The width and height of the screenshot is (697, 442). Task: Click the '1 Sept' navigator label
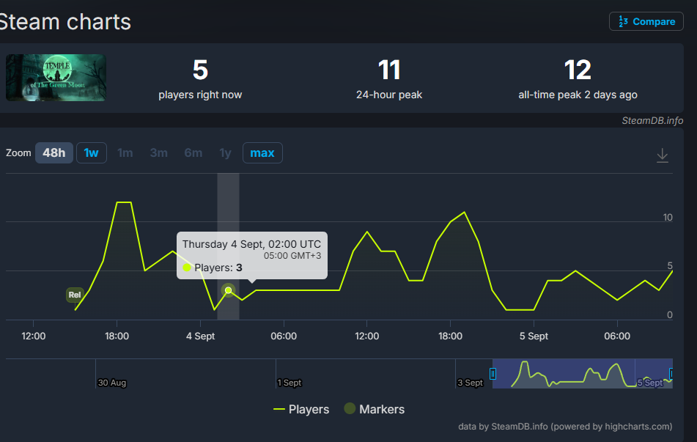[290, 383]
